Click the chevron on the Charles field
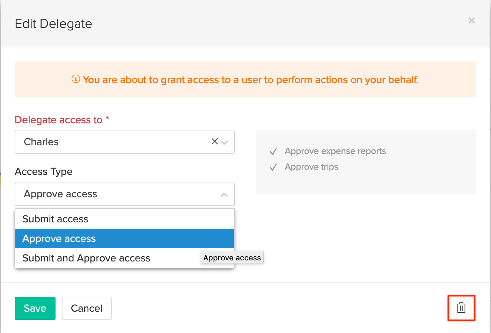The image size is (491, 333). click(224, 142)
